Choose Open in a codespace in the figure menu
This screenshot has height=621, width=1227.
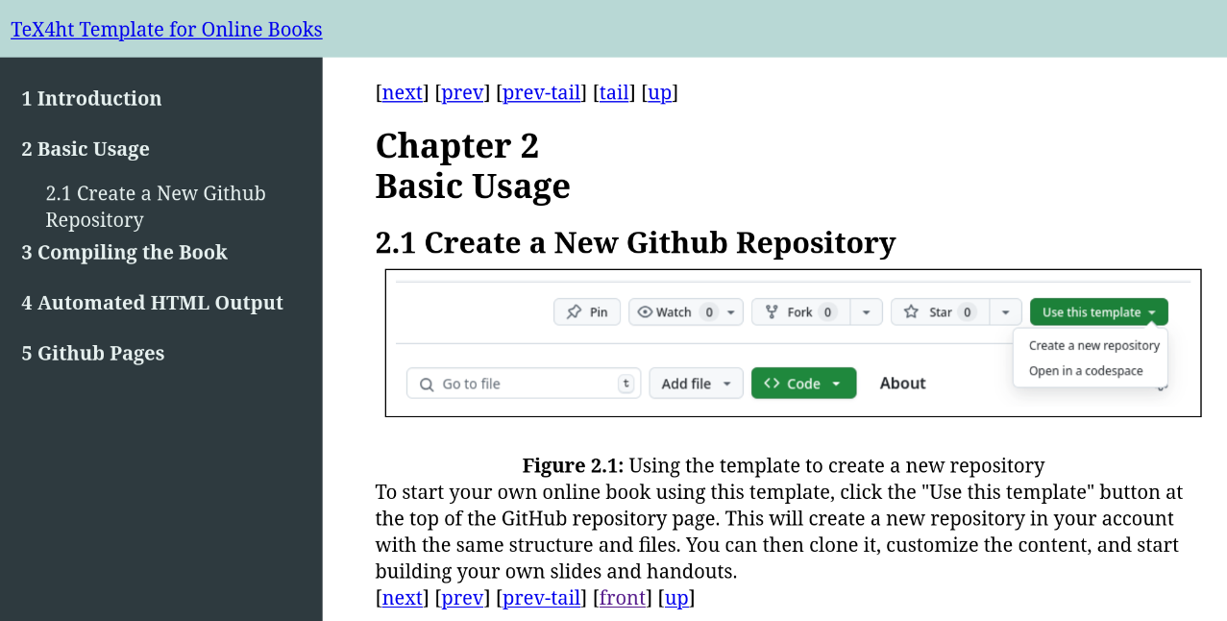tap(1086, 371)
